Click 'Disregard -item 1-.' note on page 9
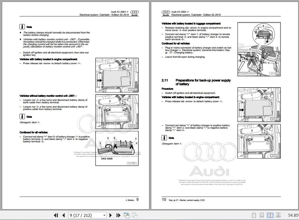Viewport: 299px width, 220px height. pyautogui.click(x=30, y=122)
